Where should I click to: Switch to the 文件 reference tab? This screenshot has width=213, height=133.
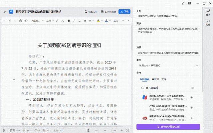click(164, 79)
